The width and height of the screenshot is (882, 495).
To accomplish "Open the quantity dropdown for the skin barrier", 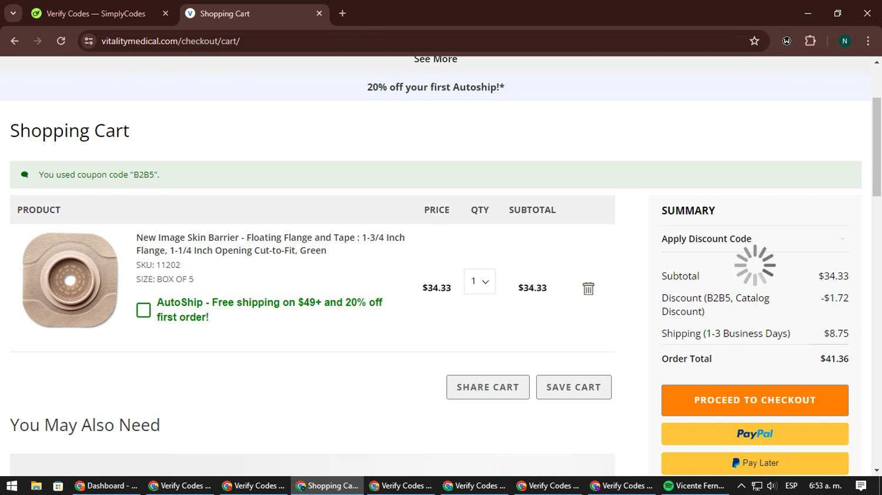I will pyautogui.click(x=480, y=281).
